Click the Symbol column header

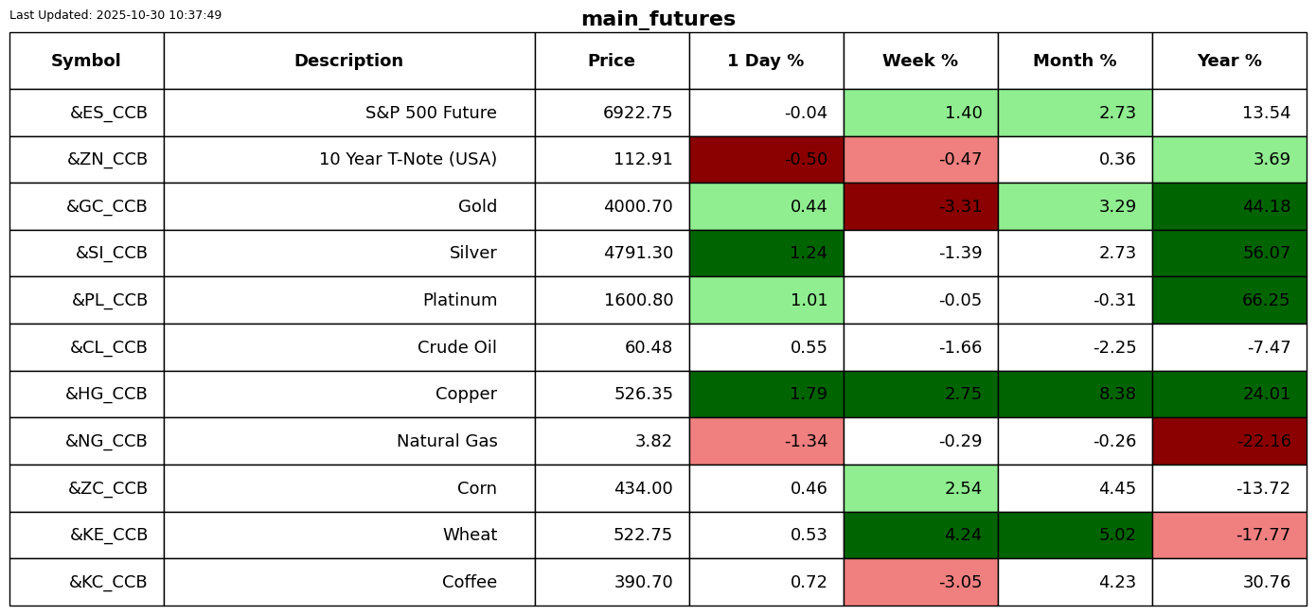pyautogui.click(x=86, y=61)
